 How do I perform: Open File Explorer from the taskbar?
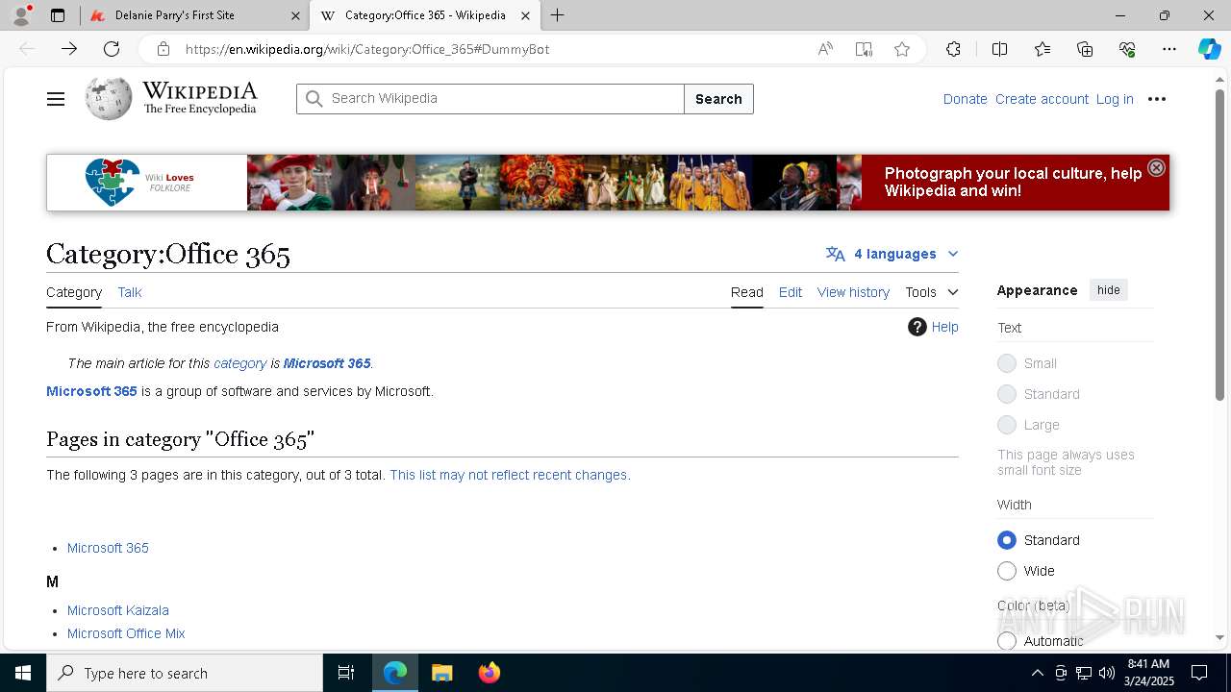coord(441,673)
